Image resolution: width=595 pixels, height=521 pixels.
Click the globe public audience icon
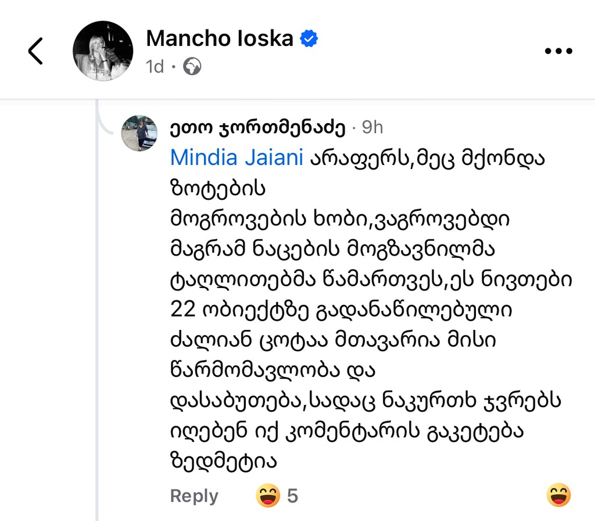(192, 67)
